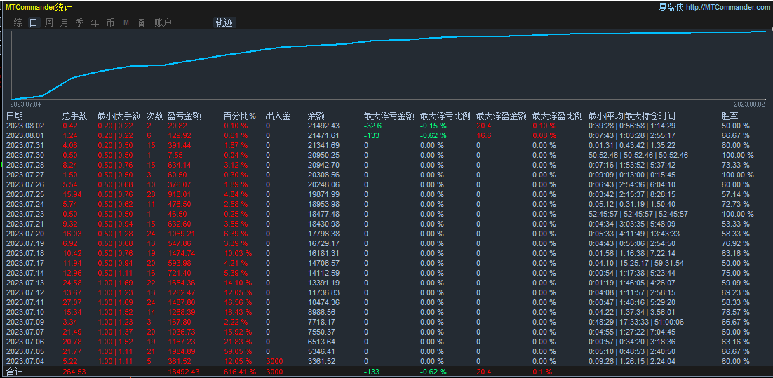Image resolution: width=773 pixels, height=378 pixels.
Task: Click the MTCommander统计 window title
Action: [x=38, y=8]
